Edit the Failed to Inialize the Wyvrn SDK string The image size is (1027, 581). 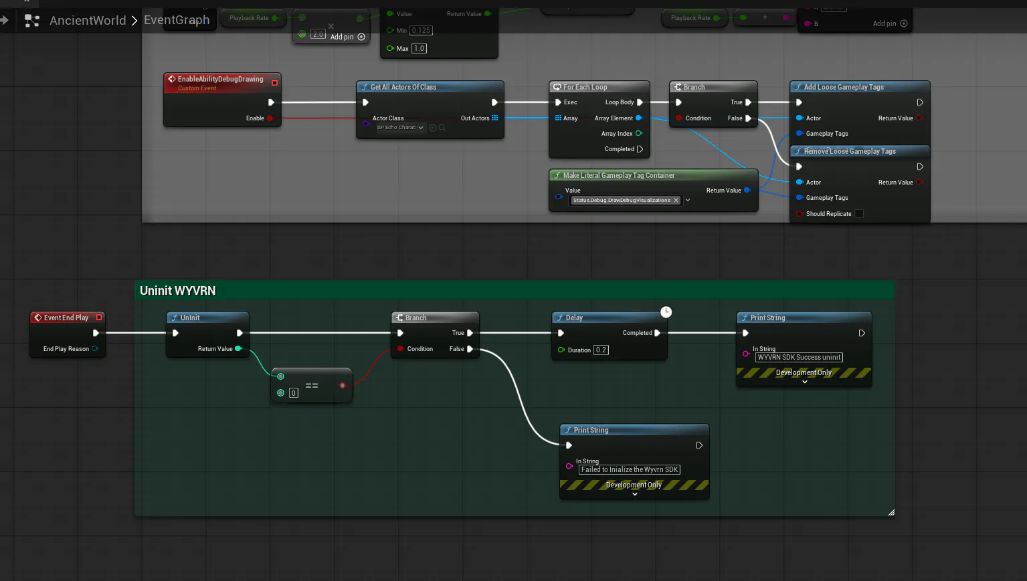(x=629, y=469)
